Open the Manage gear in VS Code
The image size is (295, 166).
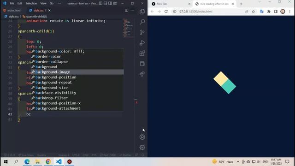(142, 148)
